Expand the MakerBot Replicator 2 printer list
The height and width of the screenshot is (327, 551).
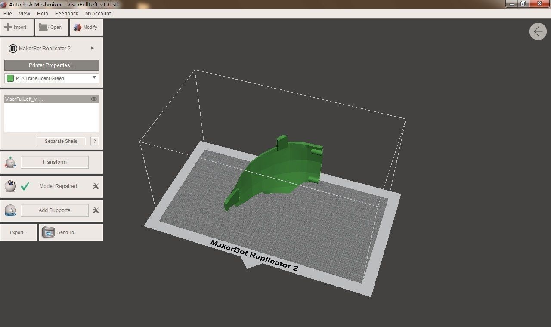(93, 48)
